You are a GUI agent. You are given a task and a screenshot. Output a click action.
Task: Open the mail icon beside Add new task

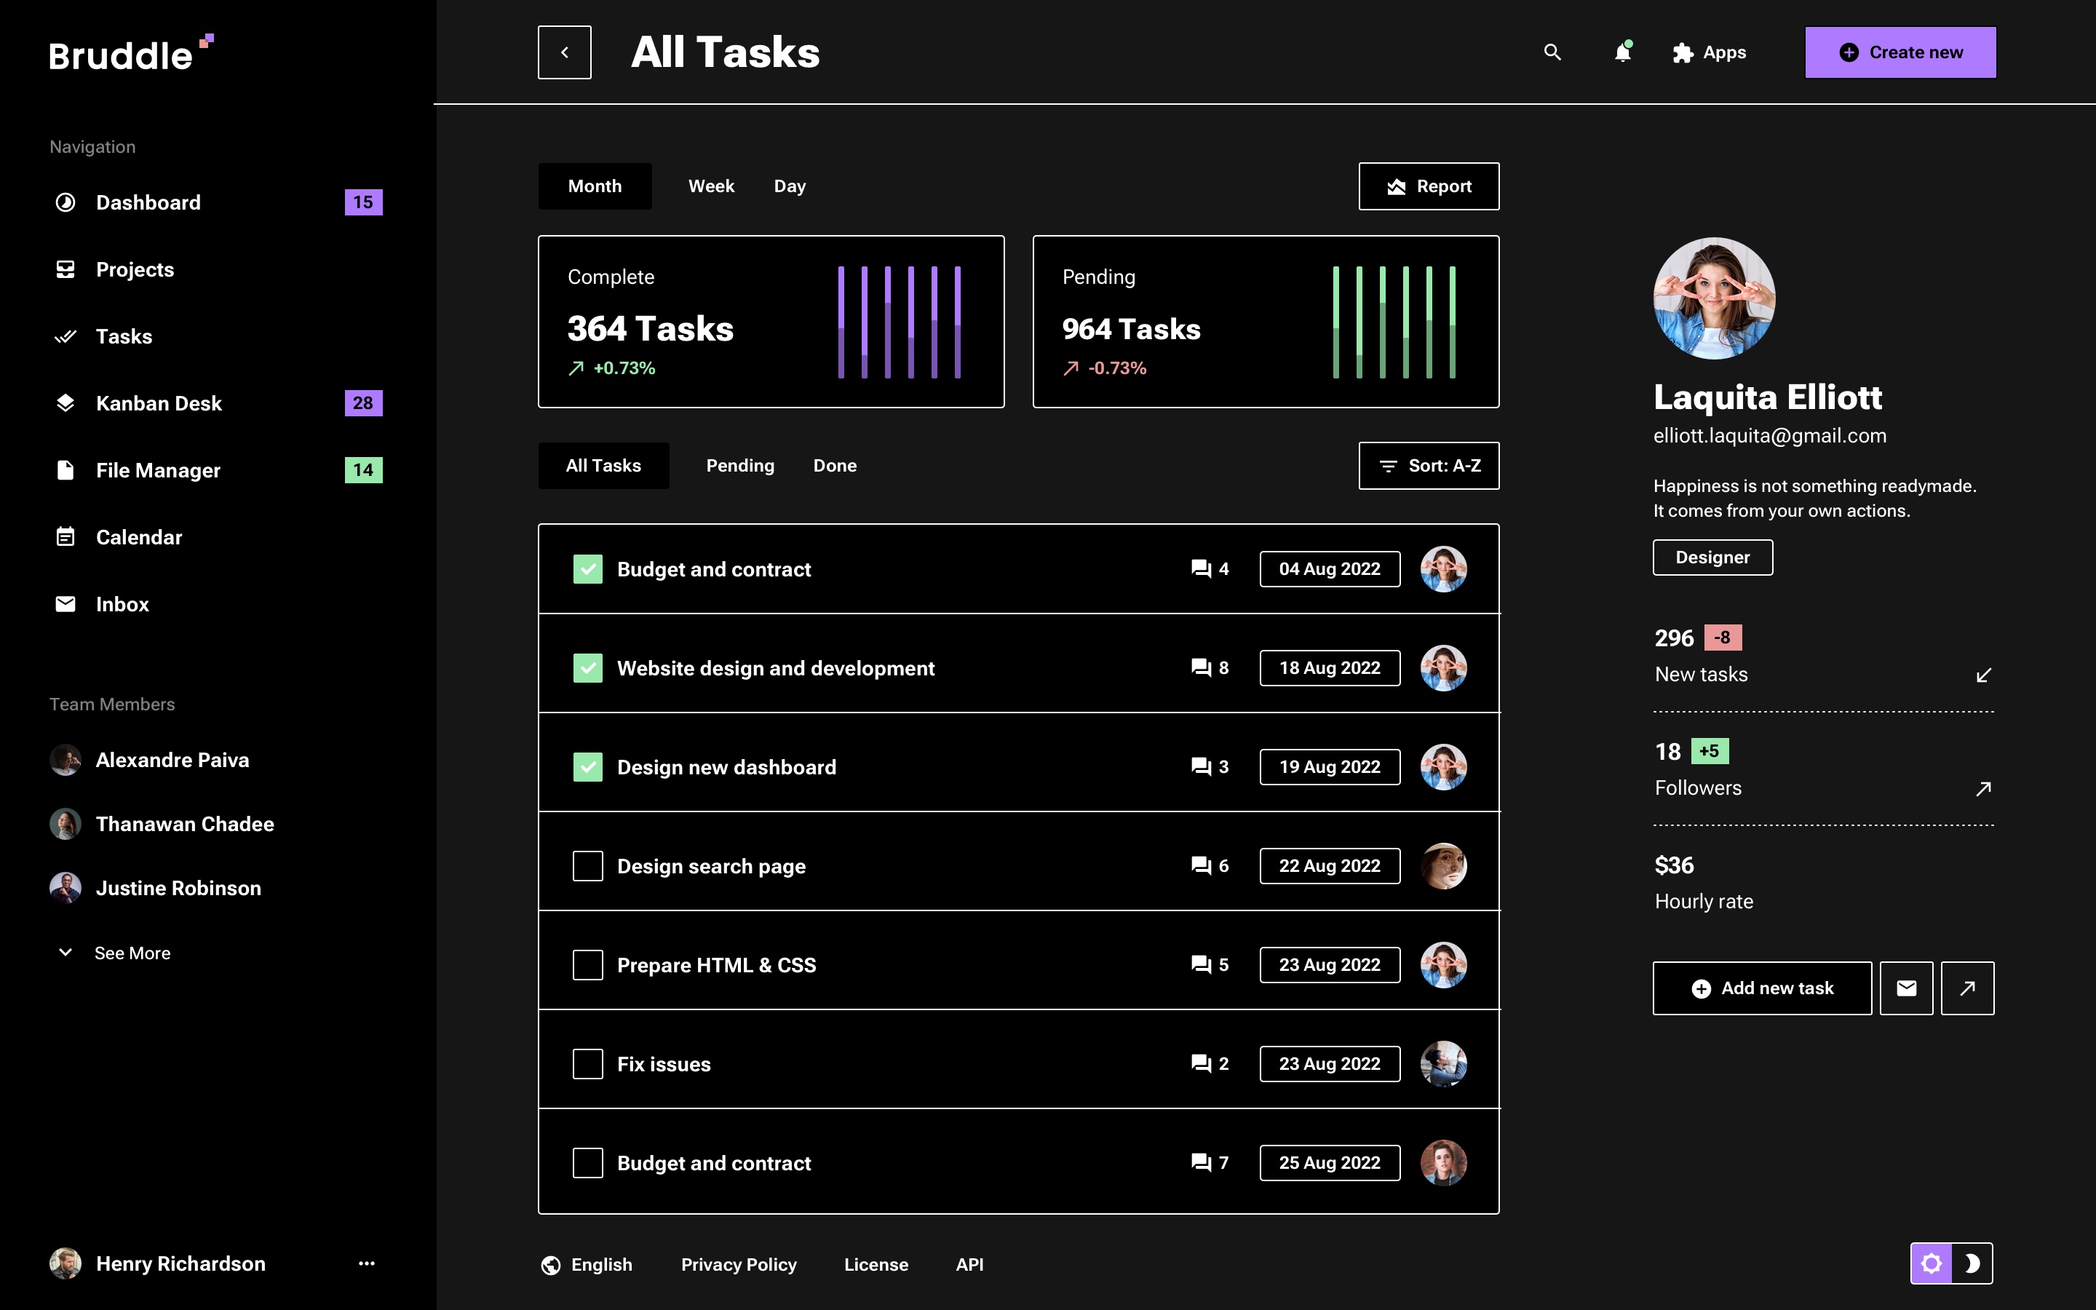1905,988
